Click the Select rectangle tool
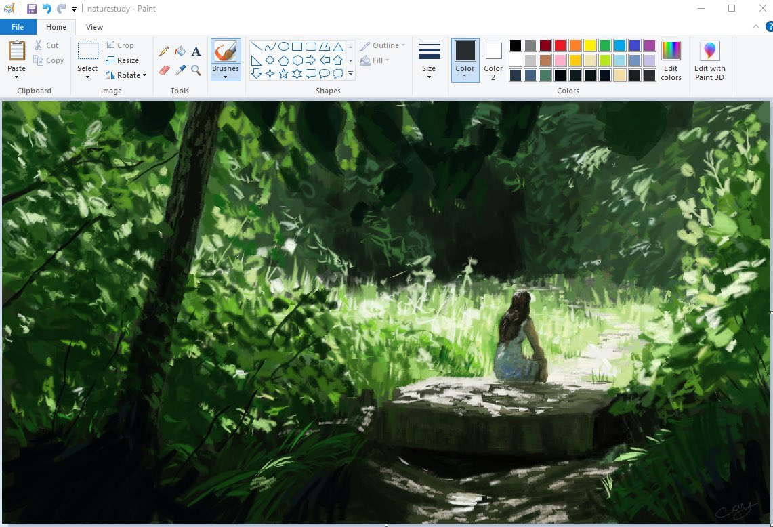773x527 pixels. (88, 51)
